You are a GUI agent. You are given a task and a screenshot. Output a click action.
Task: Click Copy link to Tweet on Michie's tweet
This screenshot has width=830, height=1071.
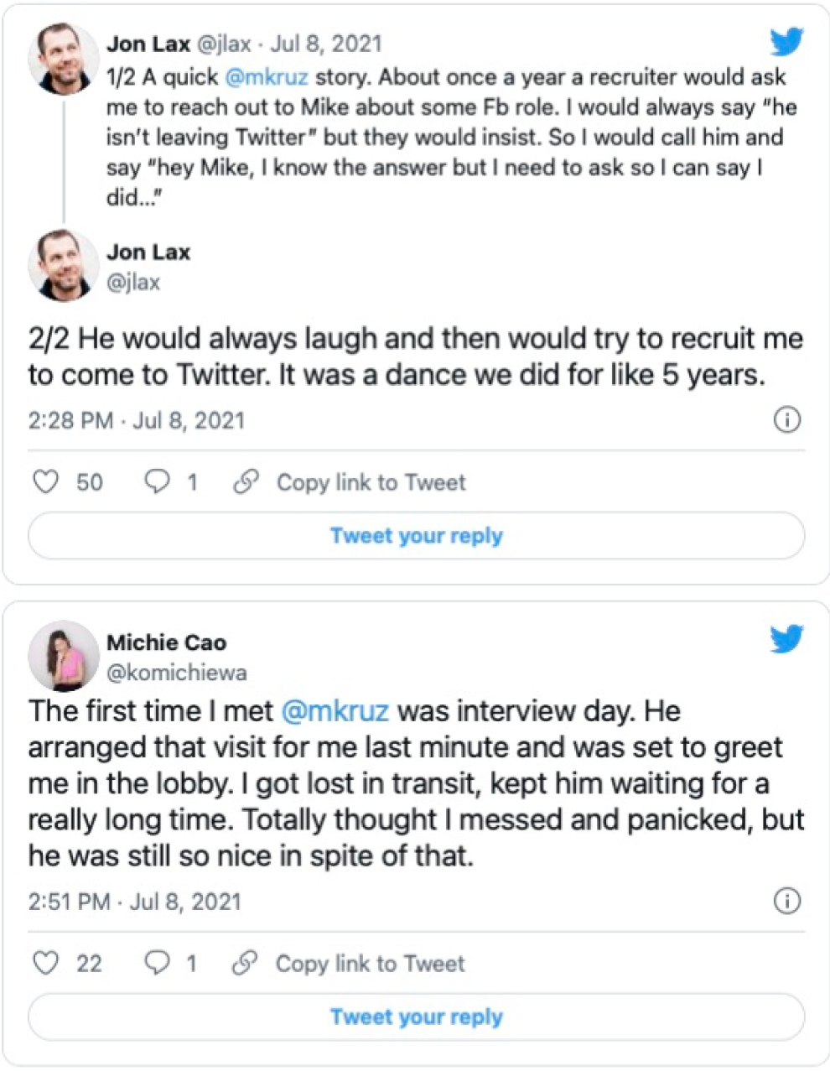point(370,963)
